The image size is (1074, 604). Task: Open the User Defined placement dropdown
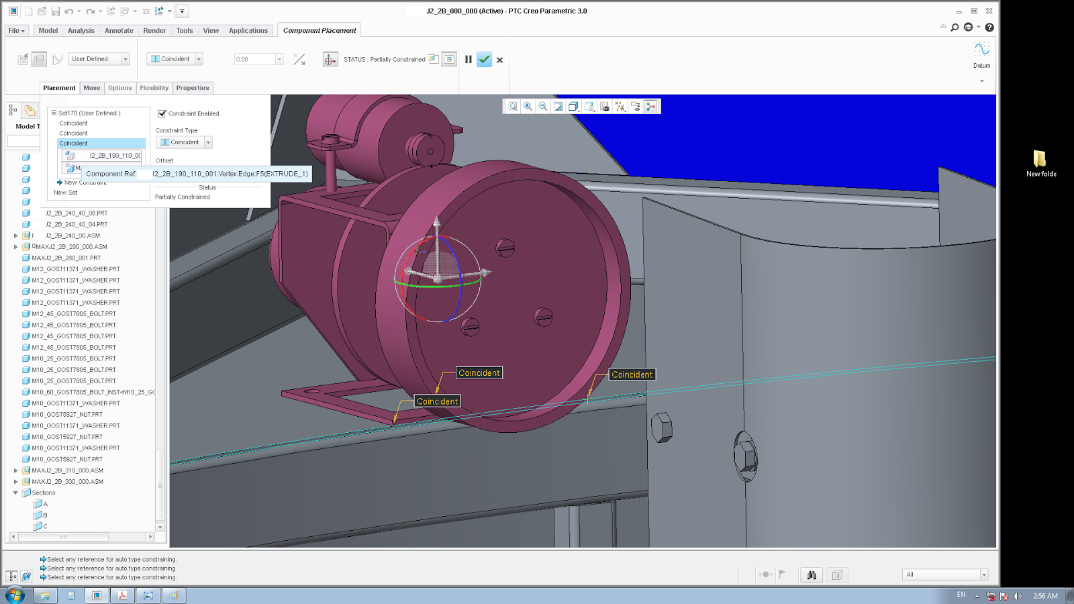tap(125, 58)
